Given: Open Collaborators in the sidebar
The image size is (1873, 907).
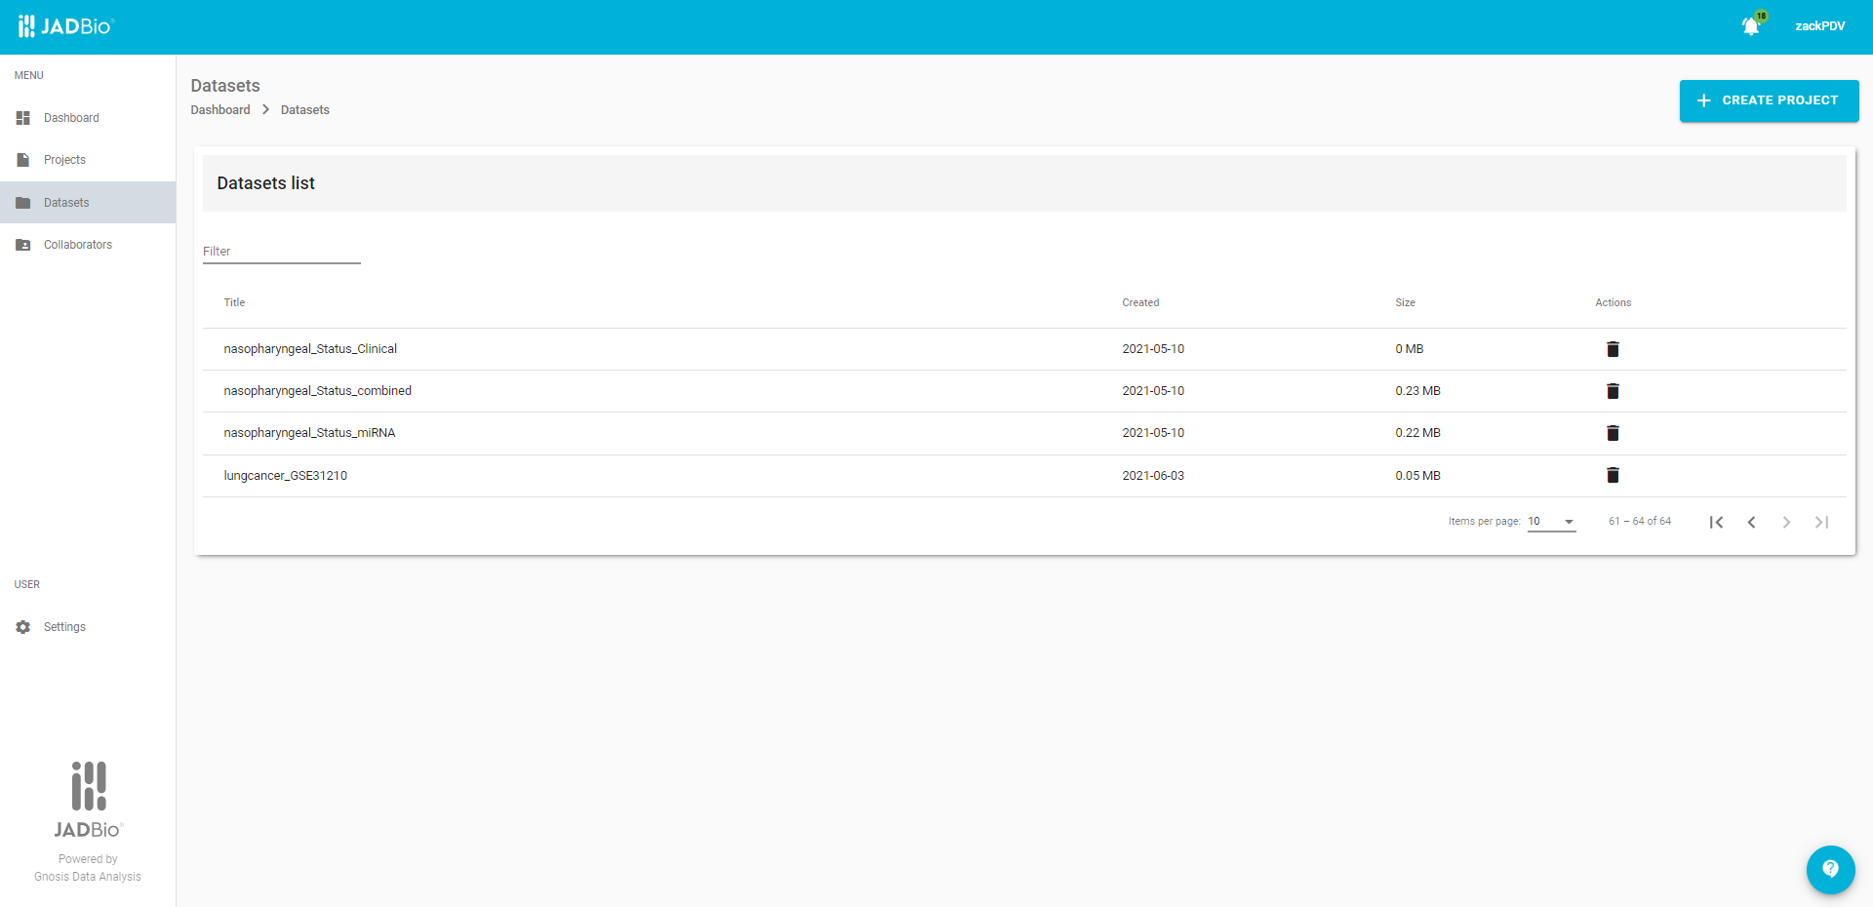Looking at the screenshot, I should pyautogui.click(x=88, y=245).
